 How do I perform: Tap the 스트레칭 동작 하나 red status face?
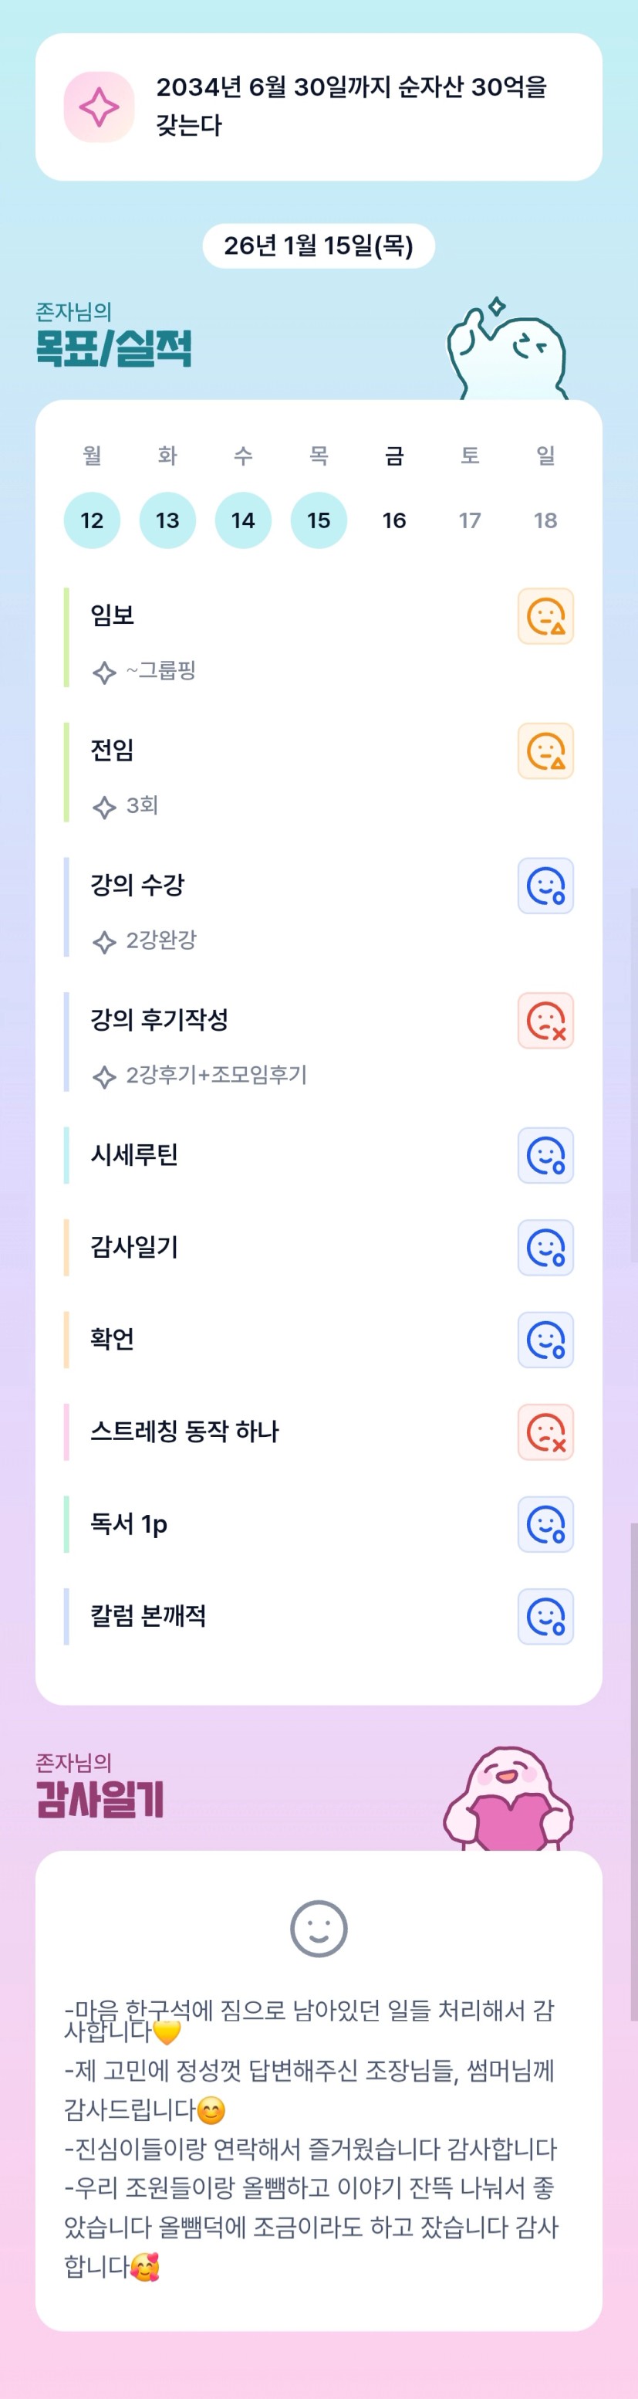545,1432
